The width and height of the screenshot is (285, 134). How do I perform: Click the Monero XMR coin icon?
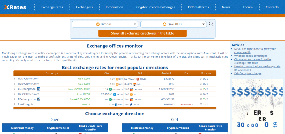134,84
